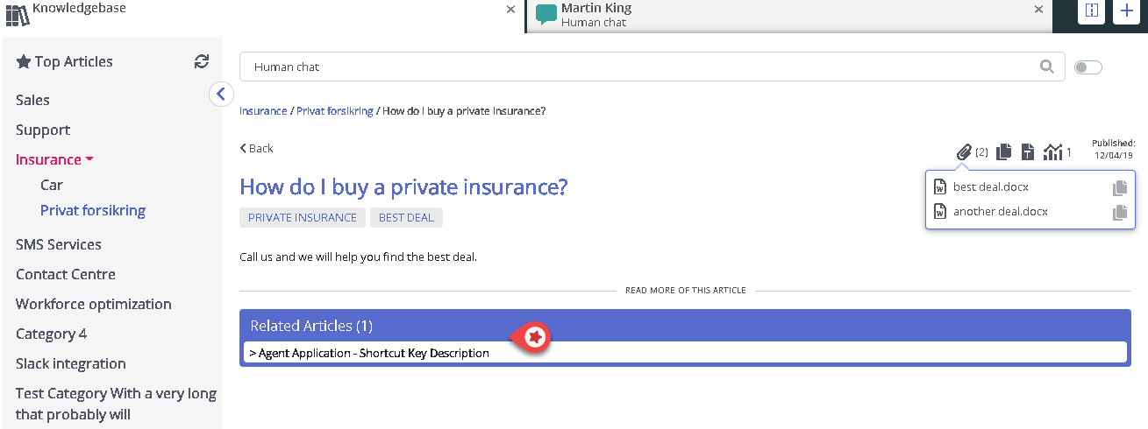Toggle the switch beside the search box
1148x429 pixels.
[1088, 67]
